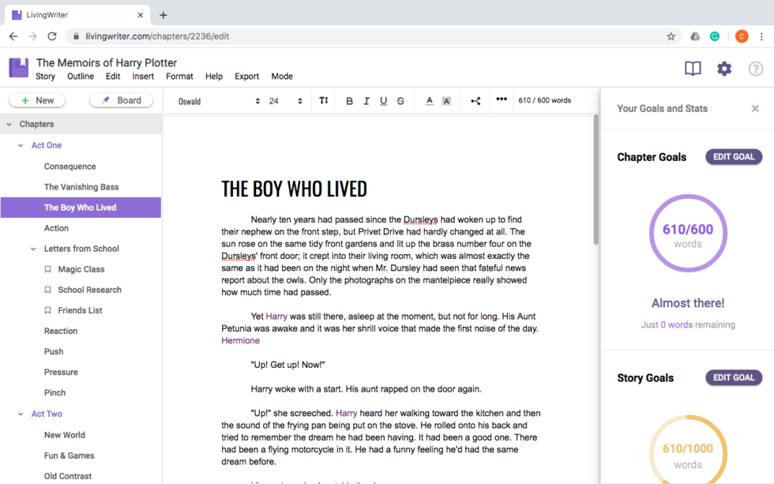Select the Fun & Games chapter

[70, 456]
